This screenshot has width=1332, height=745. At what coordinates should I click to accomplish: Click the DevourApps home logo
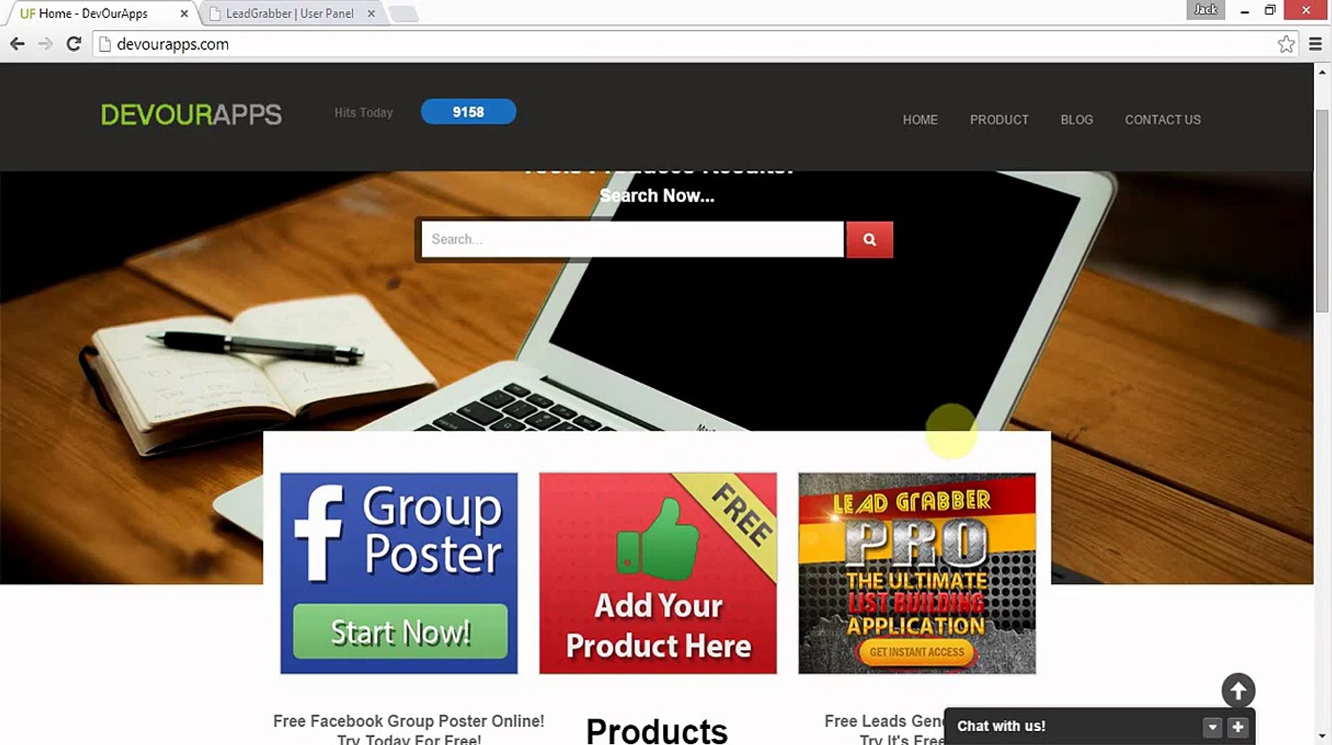click(x=190, y=114)
